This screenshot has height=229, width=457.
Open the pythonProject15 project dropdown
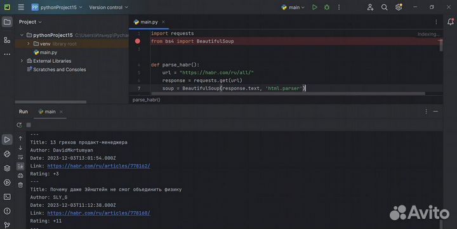point(57,7)
